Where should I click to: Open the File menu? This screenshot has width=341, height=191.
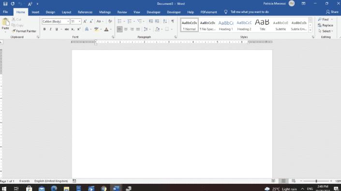click(x=6, y=12)
